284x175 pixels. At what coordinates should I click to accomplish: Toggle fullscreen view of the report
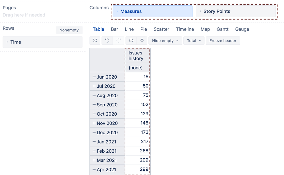[95, 40]
